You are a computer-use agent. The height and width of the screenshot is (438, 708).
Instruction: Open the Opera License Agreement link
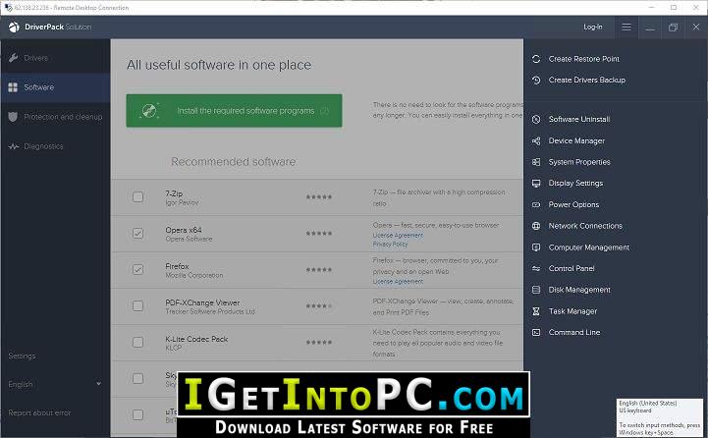tap(398, 236)
